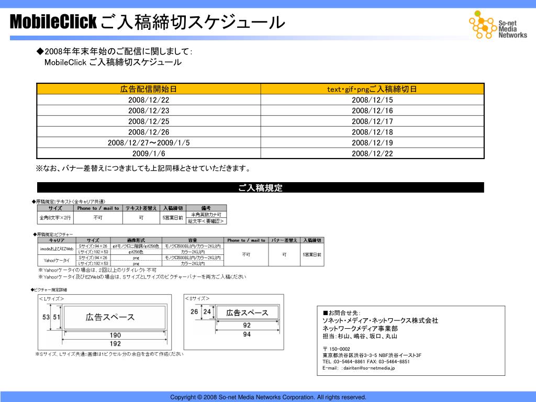
Task: Select the deadline cell '2008/12/15'
Action: coord(372,100)
